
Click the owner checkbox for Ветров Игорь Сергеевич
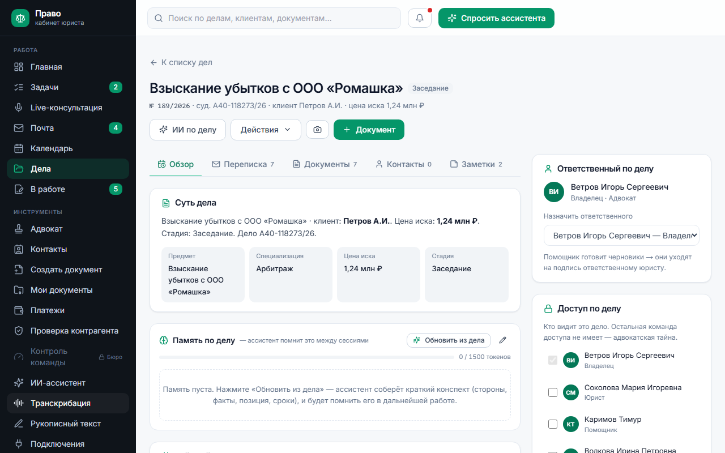553,360
